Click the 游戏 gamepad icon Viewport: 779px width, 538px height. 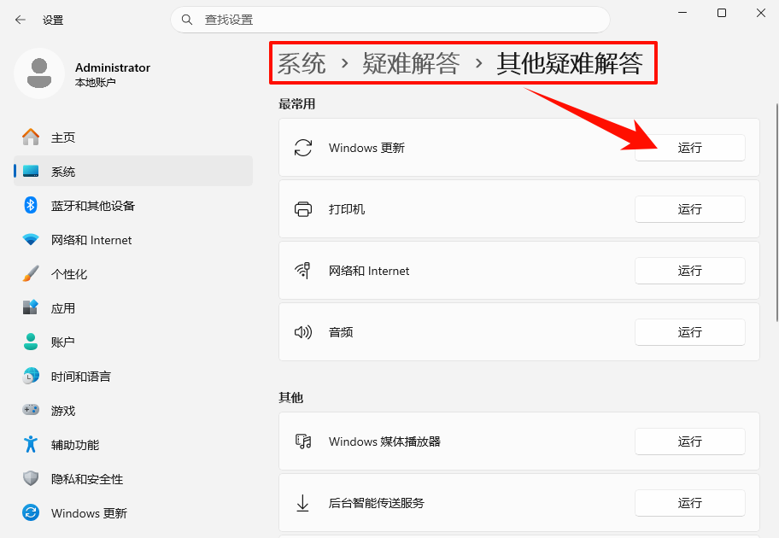pos(31,410)
